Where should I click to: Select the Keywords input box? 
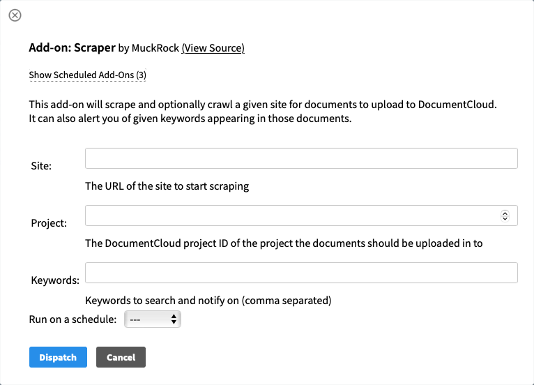301,273
